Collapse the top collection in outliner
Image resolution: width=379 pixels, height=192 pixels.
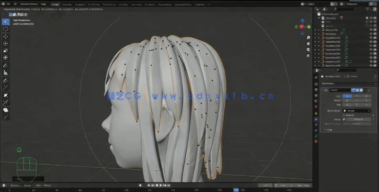[x=319, y=18]
